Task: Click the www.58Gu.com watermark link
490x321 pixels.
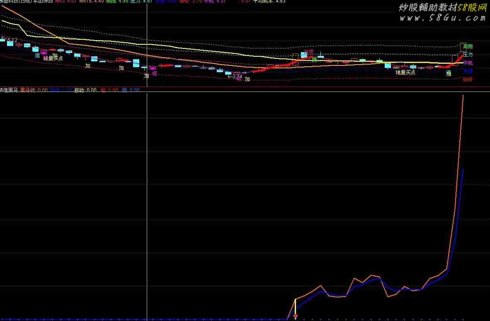Action: coord(442,18)
